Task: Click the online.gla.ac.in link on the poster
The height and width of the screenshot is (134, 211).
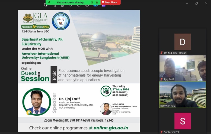Action: [x=111, y=128]
